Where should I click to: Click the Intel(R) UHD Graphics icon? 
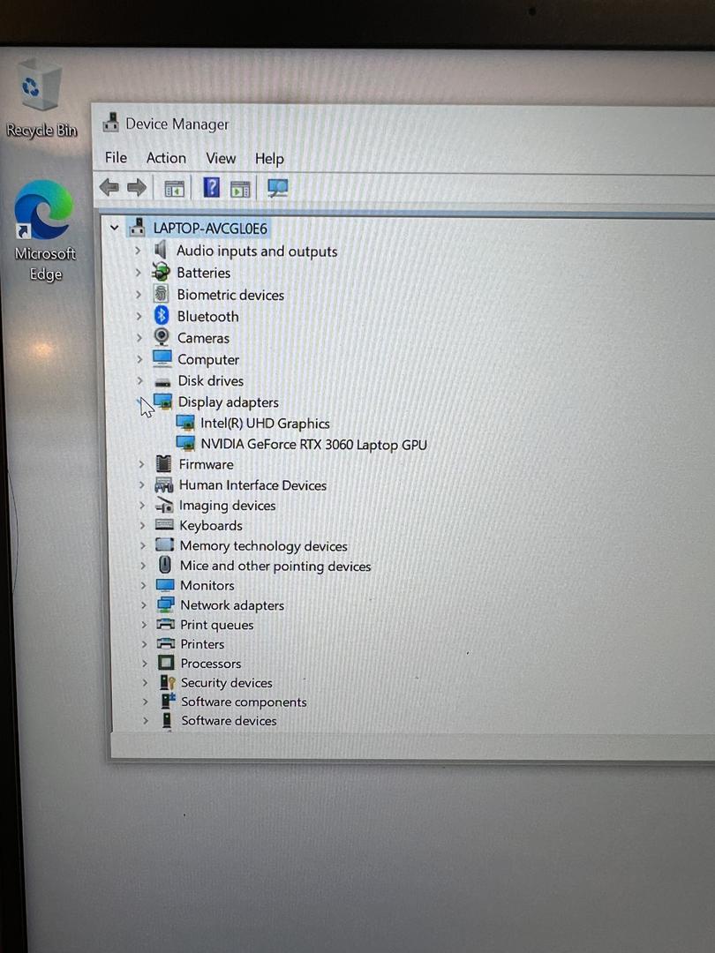coord(185,423)
